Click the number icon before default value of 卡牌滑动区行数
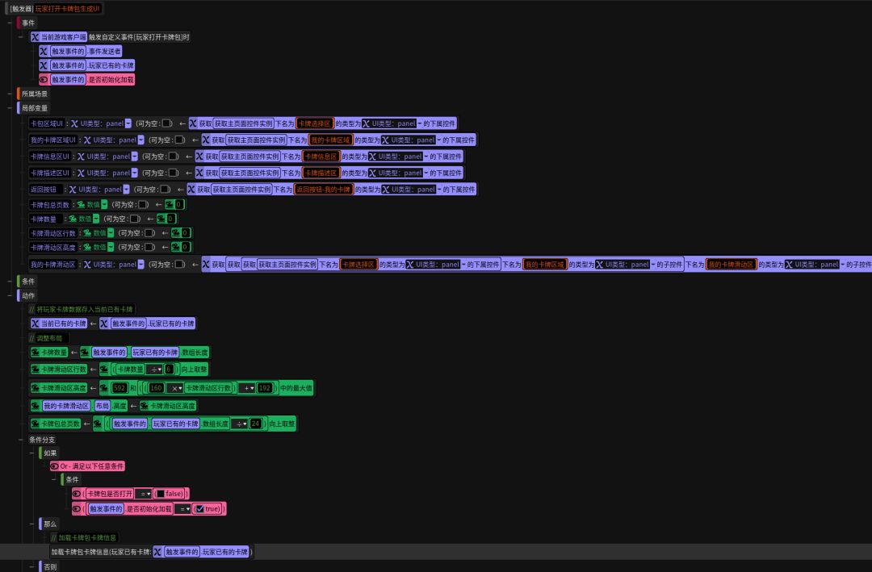872x572 pixels. coord(176,233)
